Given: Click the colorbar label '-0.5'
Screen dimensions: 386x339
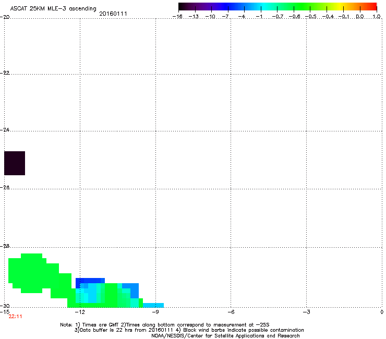Looking at the screenshot, I should pos(311,17).
